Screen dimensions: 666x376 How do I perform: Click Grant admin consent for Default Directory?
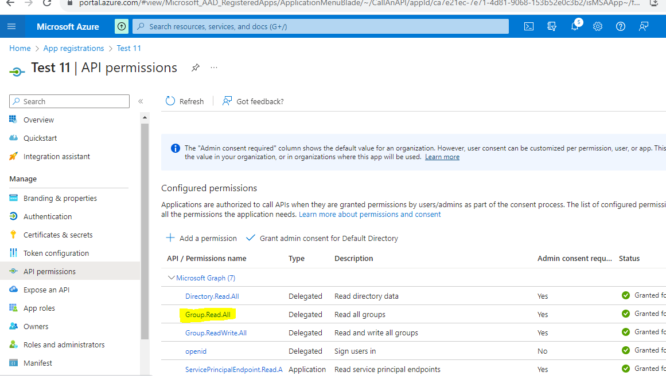click(322, 238)
